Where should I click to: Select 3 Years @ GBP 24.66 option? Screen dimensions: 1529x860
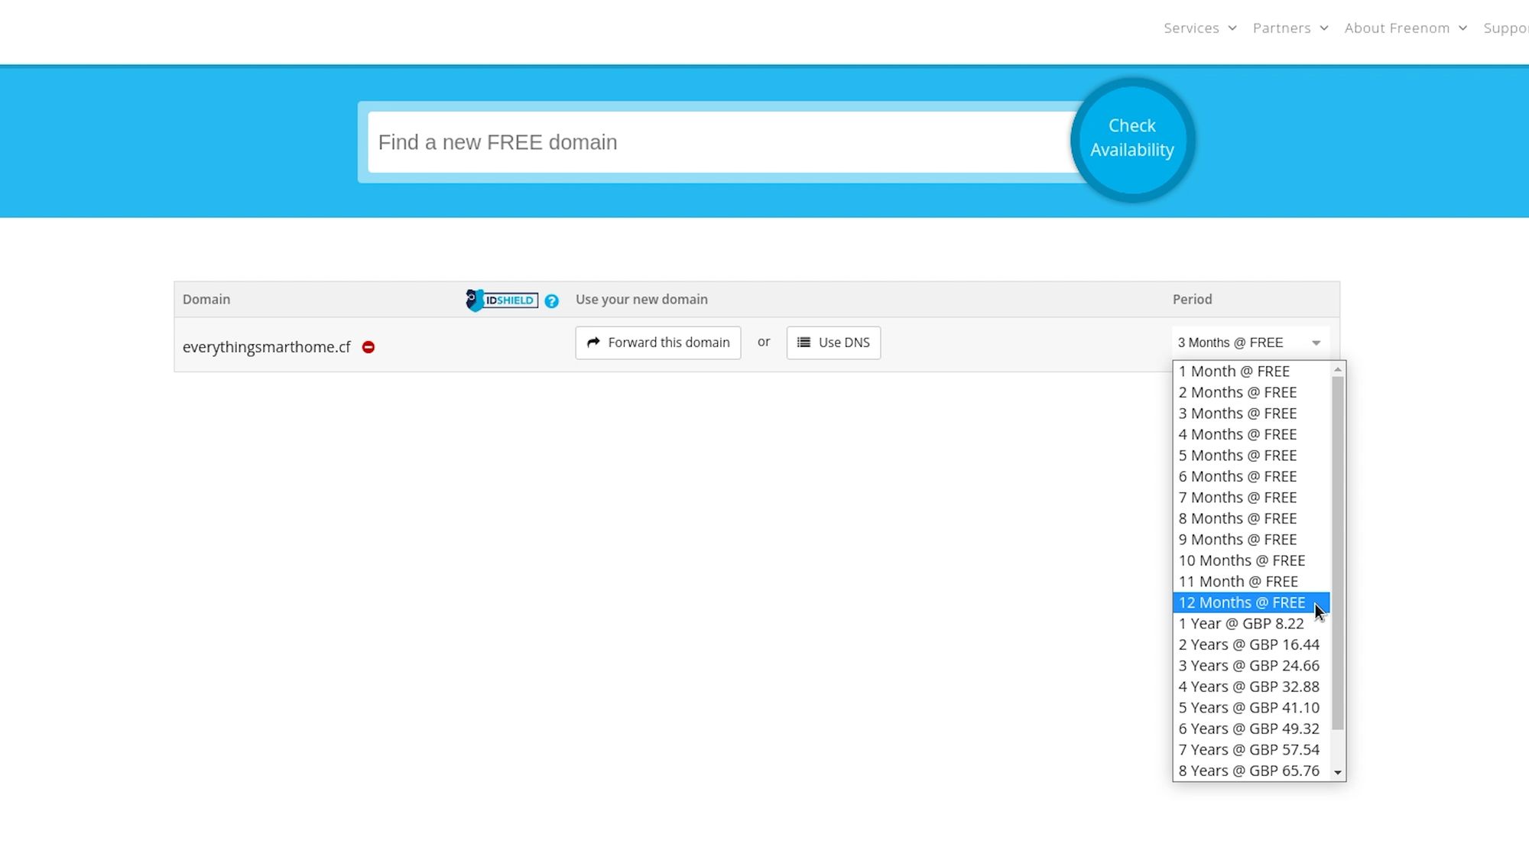point(1251,666)
